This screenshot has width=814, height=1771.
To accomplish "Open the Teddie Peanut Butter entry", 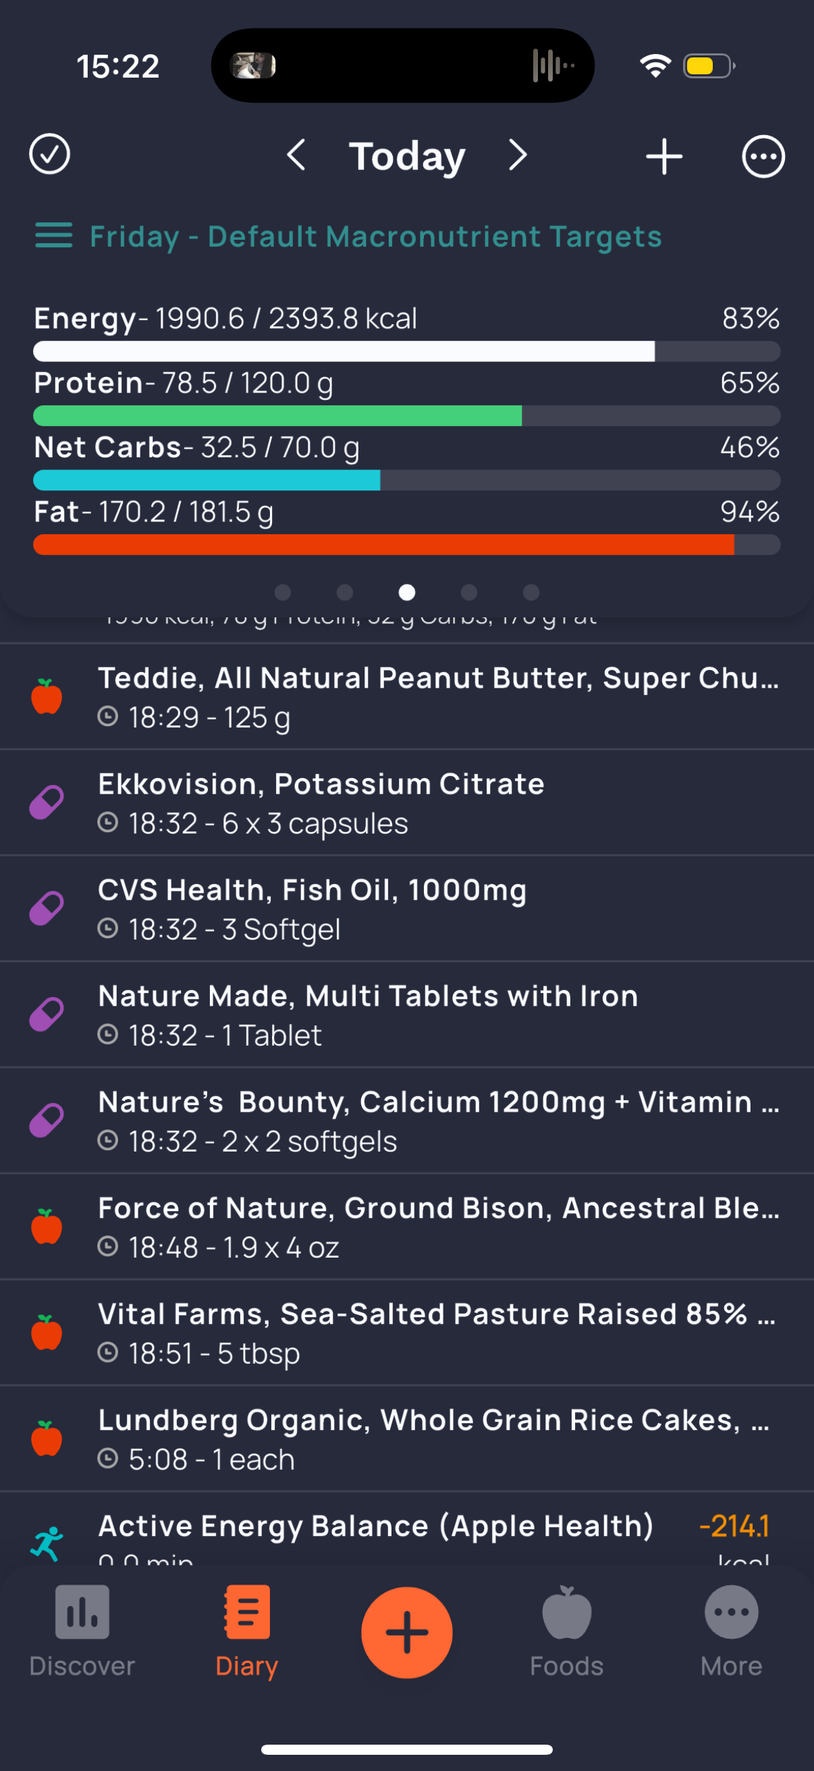I will point(437,696).
